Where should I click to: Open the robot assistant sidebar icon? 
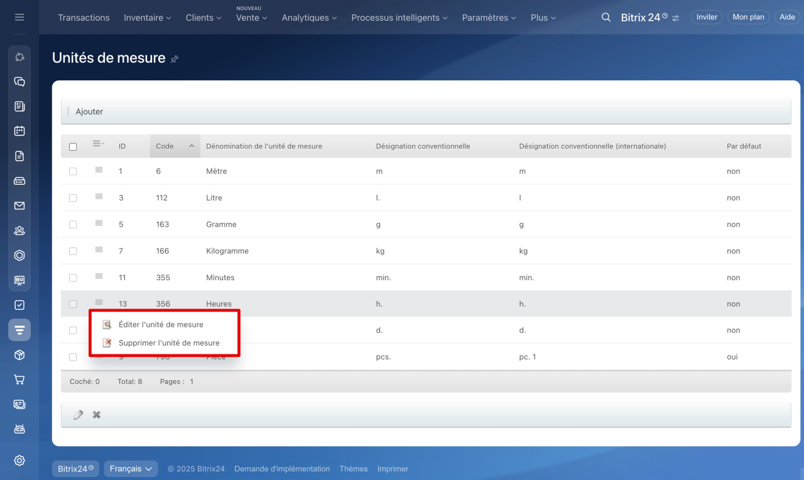click(19, 429)
